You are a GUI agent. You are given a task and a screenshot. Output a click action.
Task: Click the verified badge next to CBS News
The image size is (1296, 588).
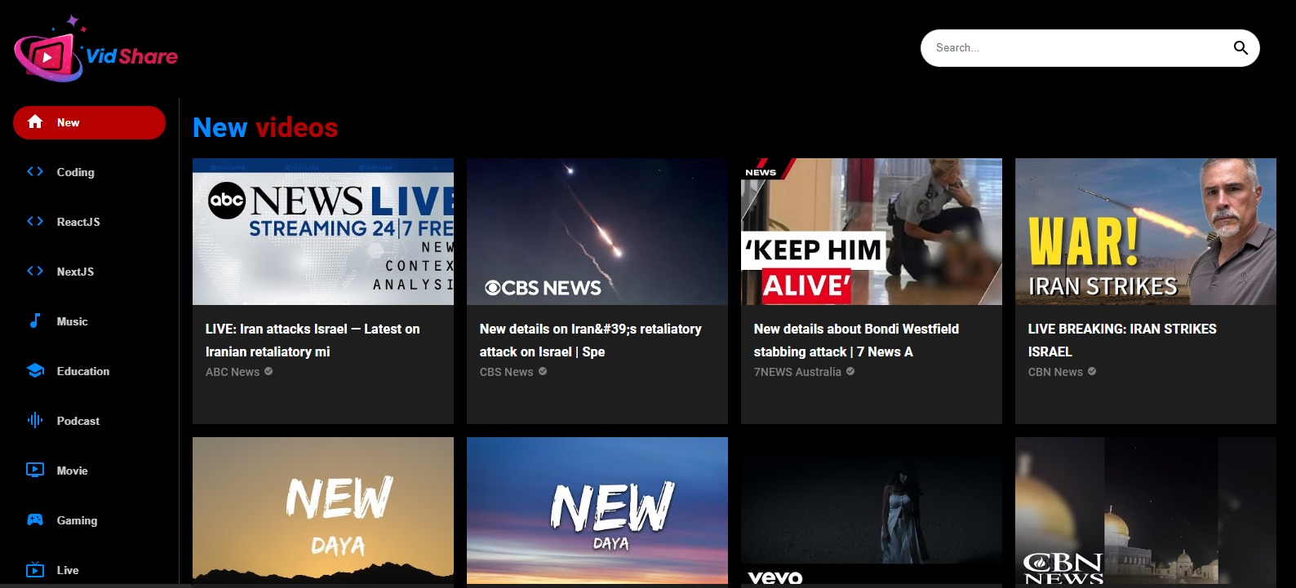(543, 372)
